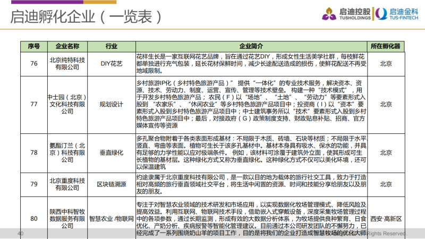
Task: Click the 北京 incubator cell in row 79
Action: click(x=386, y=184)
